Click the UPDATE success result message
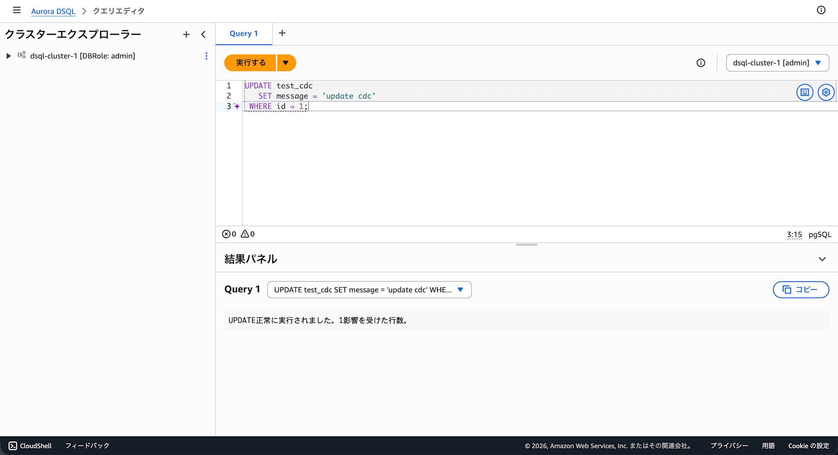This screenshot has width=838, height=455. click(x=319, y=320)
